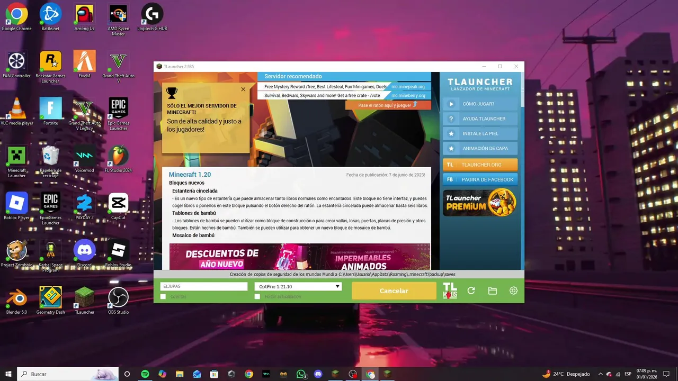Open Spotify from the taskbar
Viewport: 678px width, 381px height.
[x=145, y=374]
